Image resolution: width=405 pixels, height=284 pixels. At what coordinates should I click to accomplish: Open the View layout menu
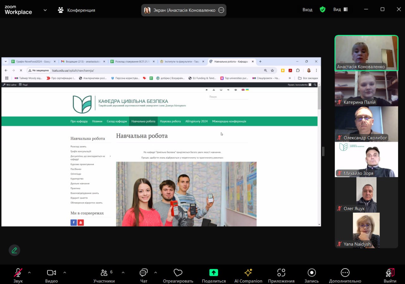click(340, 9)
